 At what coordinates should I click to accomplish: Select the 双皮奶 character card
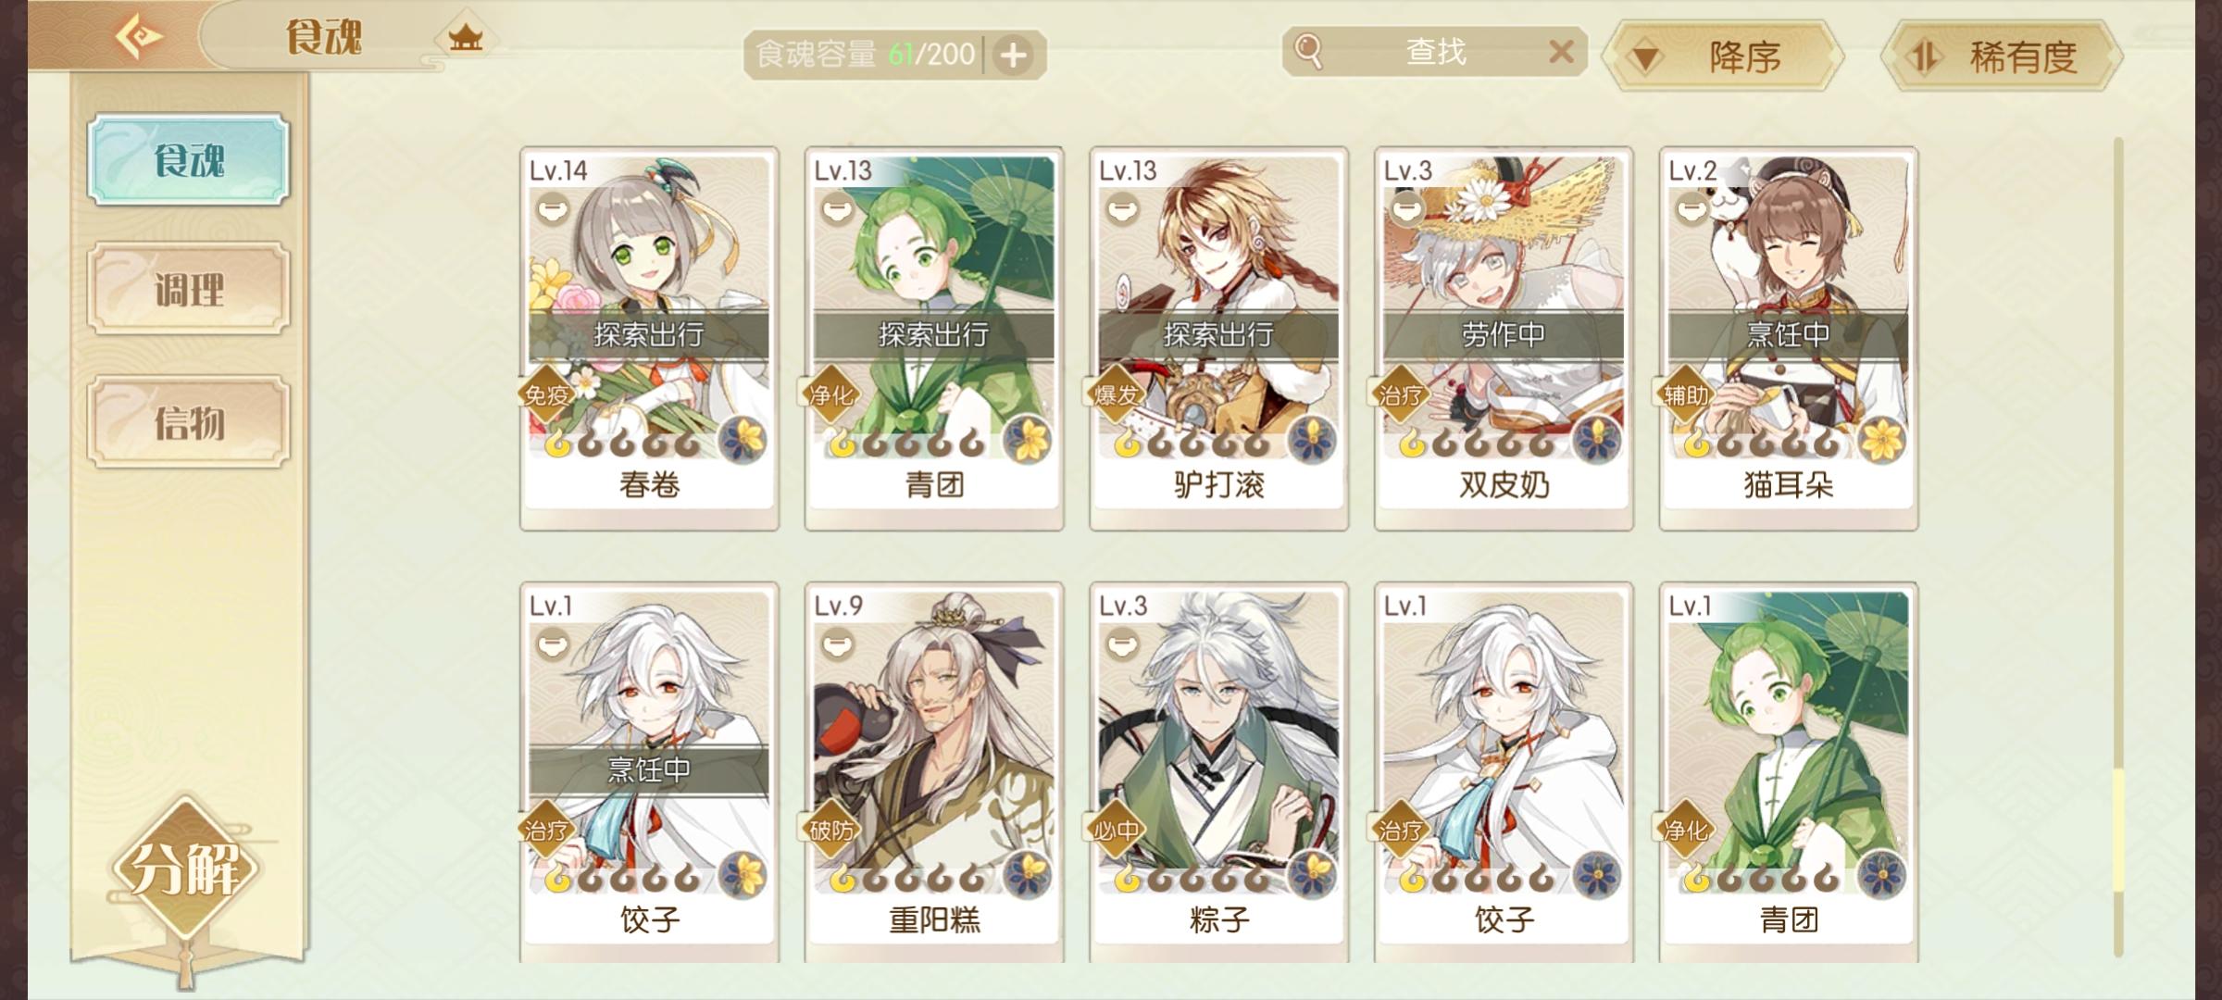[x=1504, y=337]
